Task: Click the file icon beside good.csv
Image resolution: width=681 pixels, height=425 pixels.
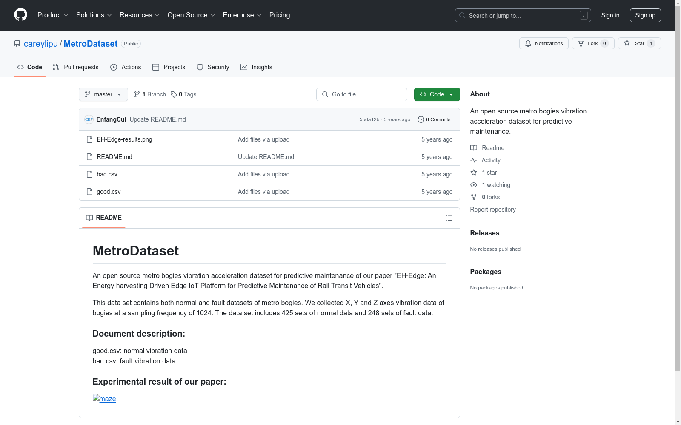Action: click(x=89, y=192)
